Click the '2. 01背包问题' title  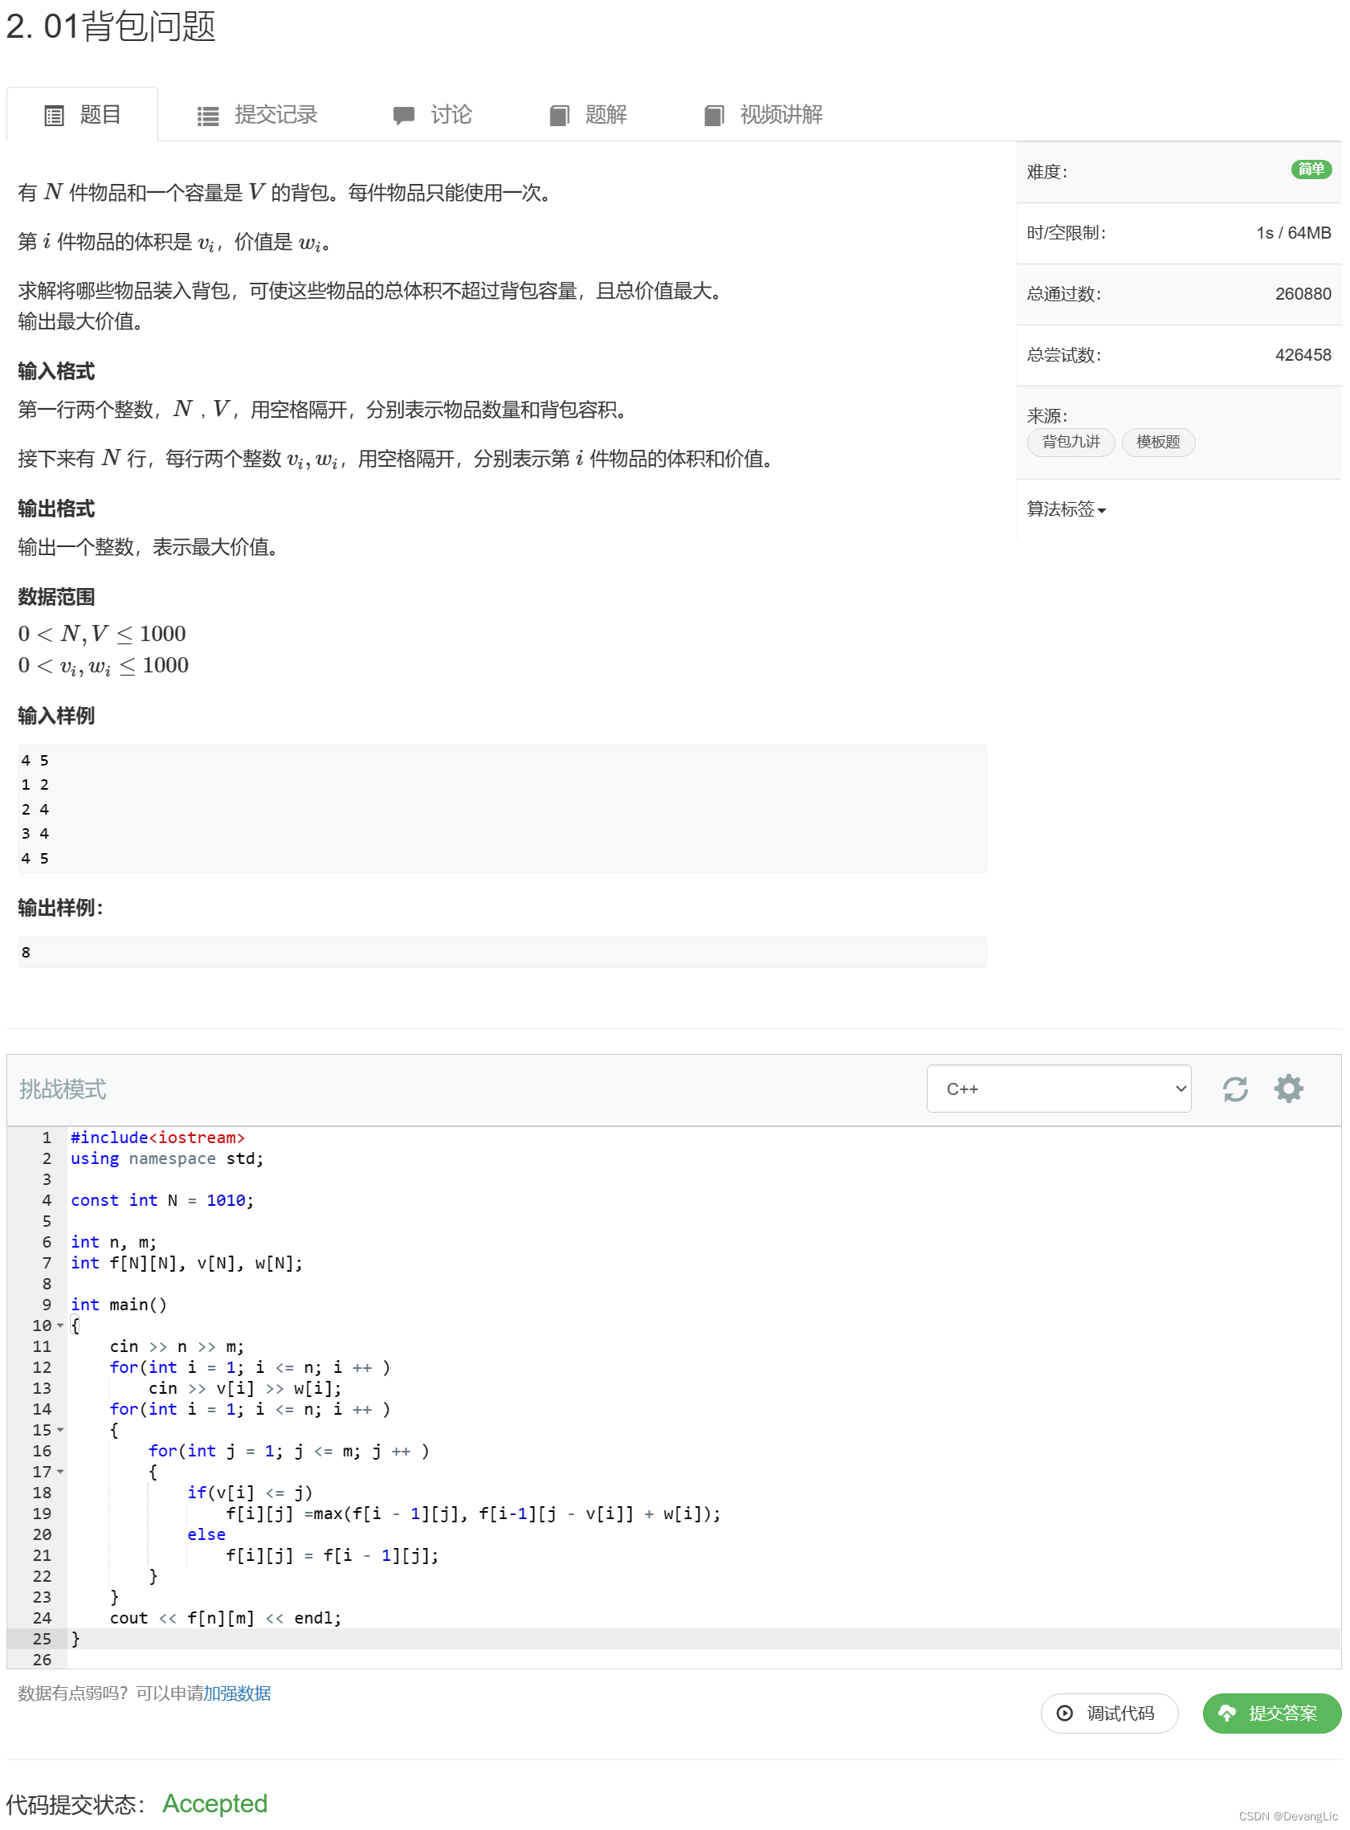(x=110, y=27)
